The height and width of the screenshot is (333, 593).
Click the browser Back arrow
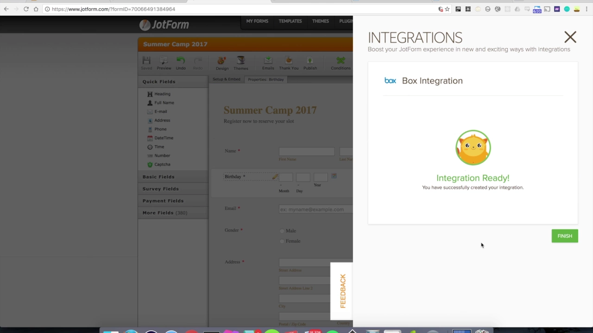6,9
